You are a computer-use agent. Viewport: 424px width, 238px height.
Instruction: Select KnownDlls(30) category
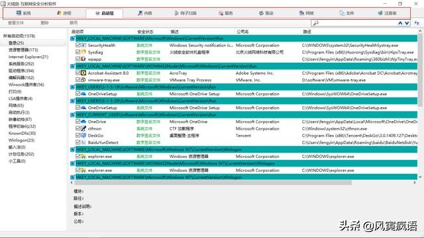tap(22, 134)
